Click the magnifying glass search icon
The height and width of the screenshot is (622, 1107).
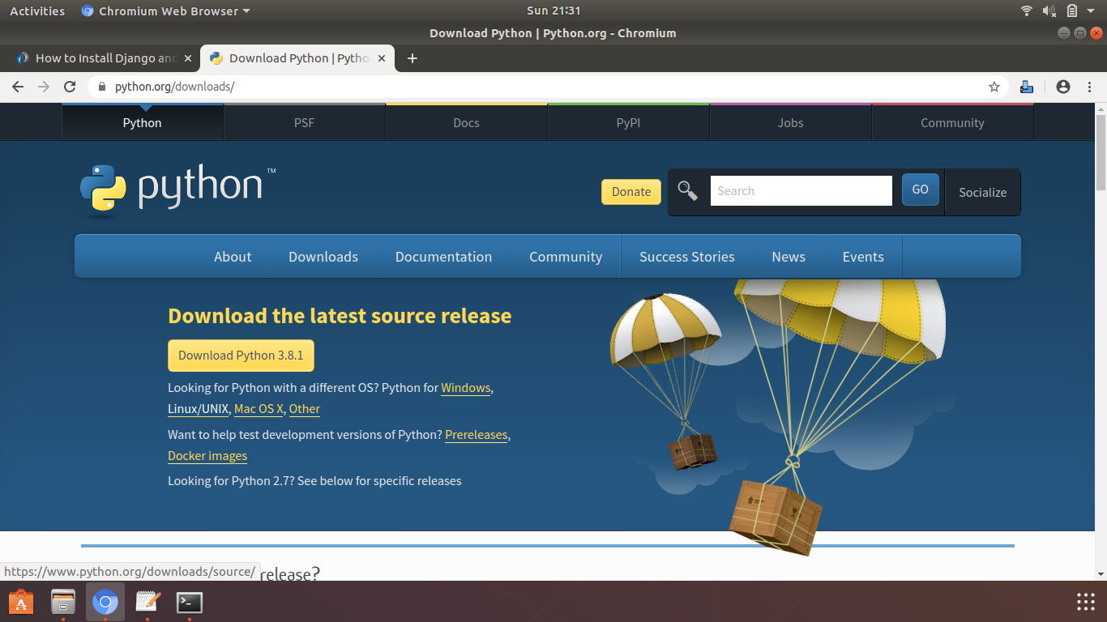[688, 191]
